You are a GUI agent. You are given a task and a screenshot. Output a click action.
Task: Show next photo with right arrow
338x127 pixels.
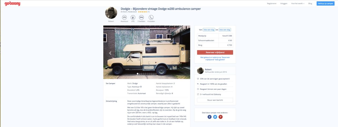183,53
